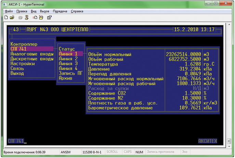235x158 pixels.
Task: Click the Call phone toolbar icon
Action: tap(21, 18)
